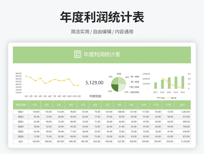Click the 第四季度 pie legend entry
This screenshot has height=154, width=204.
[134, 92]
